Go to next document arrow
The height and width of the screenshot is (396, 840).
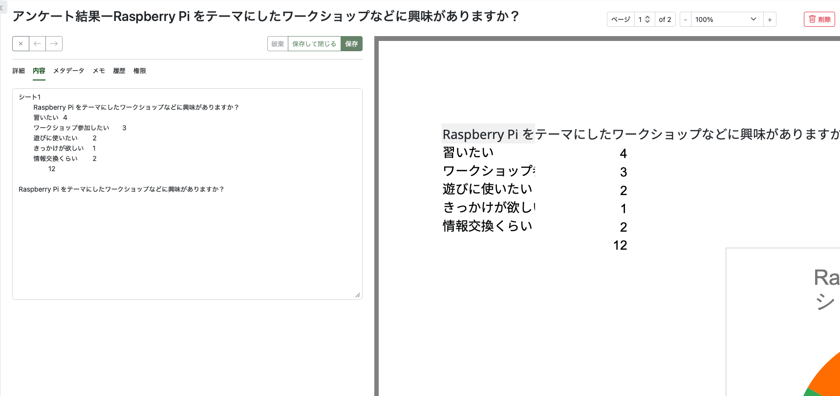[x=54, y=44]
